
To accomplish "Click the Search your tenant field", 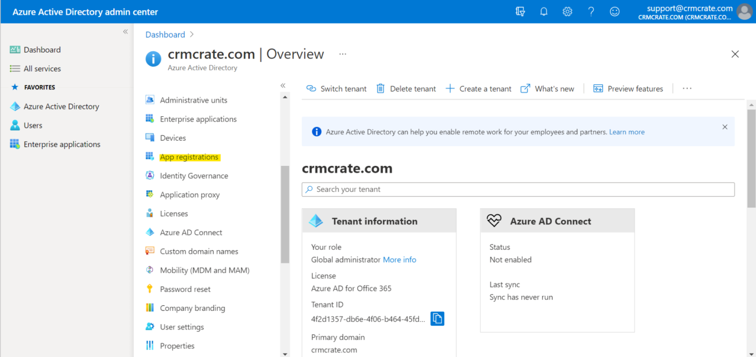I will [518, 189].
